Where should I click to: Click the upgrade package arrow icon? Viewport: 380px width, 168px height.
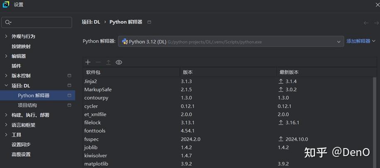click(x=108, y=62)
